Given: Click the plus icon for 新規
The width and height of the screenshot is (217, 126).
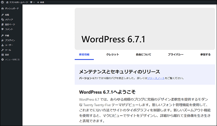Looking at the screenshot, I should 38,2.
